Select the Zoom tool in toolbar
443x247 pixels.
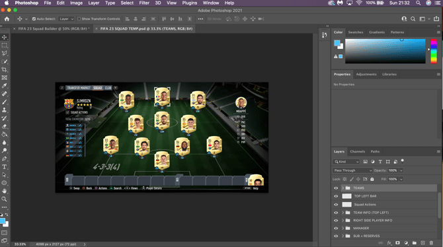pos(4,199)
